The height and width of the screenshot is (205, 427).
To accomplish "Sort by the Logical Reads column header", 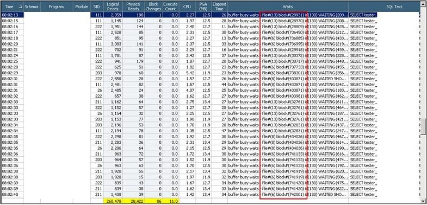I will point(113,7).
